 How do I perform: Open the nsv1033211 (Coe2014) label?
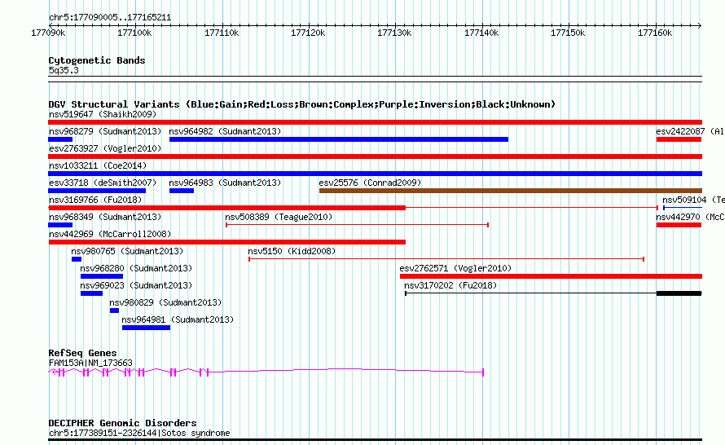coord(98,165)
